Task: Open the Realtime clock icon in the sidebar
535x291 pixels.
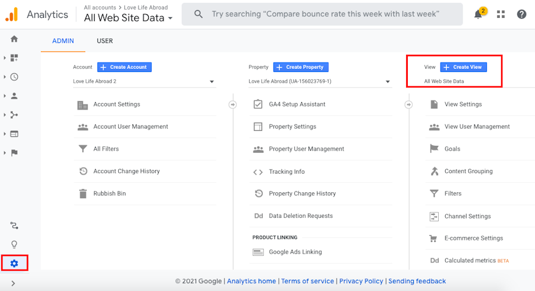Action: [14, 77]
